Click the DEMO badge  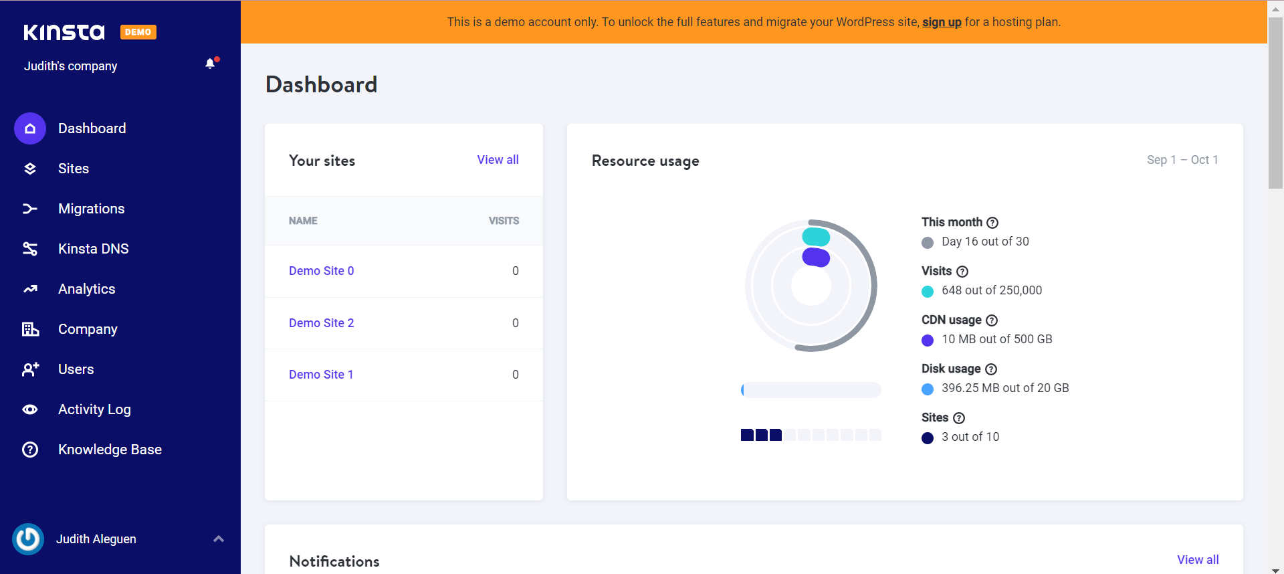138,32
